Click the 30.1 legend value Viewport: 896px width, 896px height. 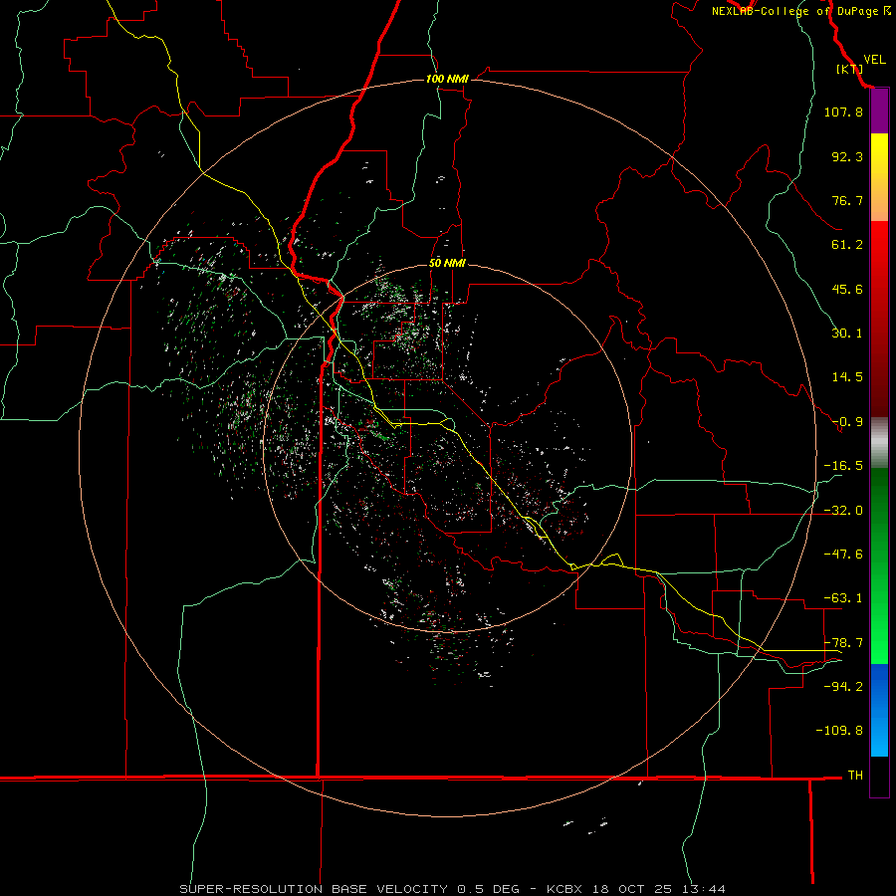(847, 334)
